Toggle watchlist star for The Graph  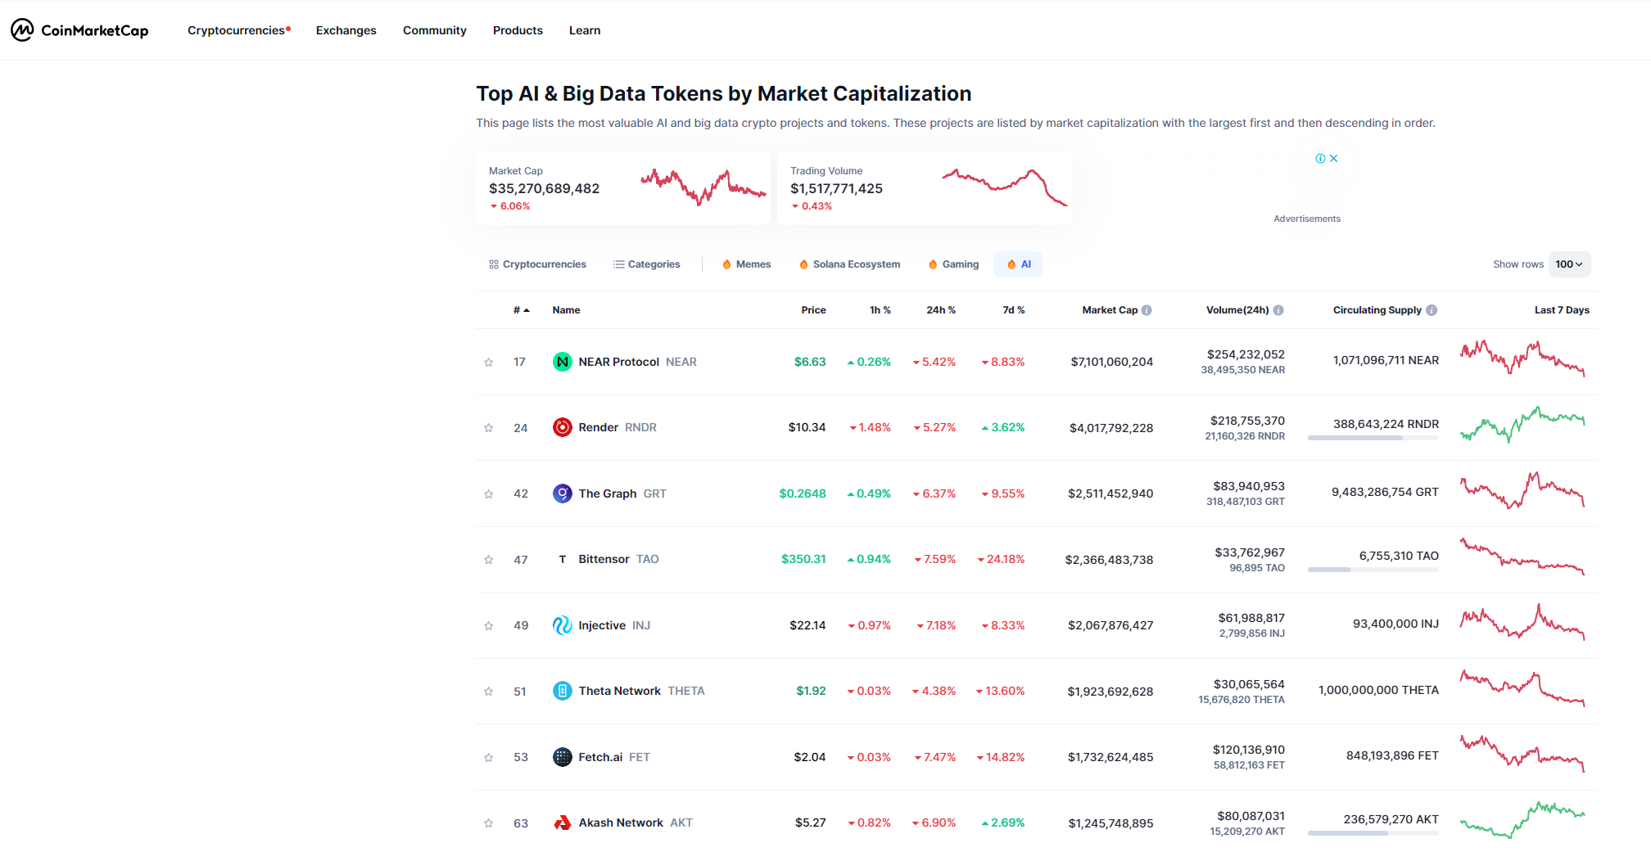(x=489, y=494)
